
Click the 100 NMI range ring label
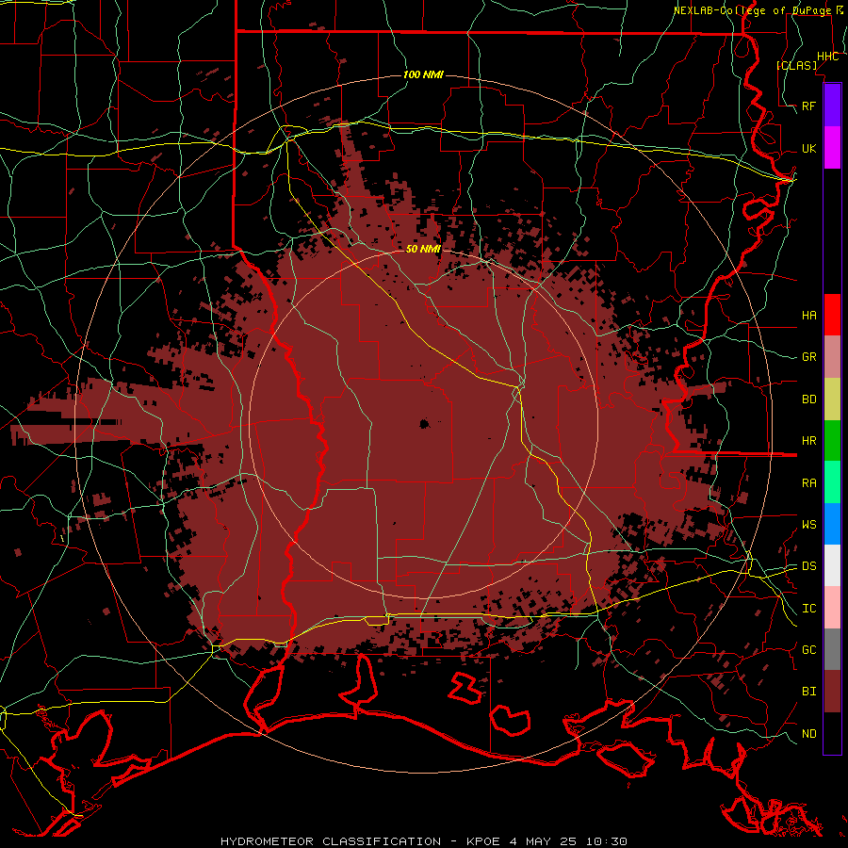click(423, 74)
